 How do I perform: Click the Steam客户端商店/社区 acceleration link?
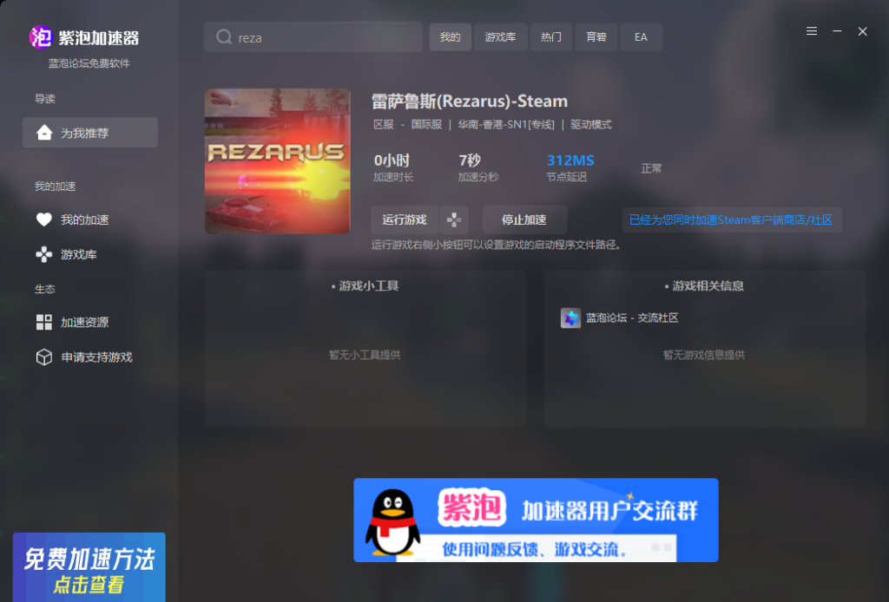click(731, 219)
